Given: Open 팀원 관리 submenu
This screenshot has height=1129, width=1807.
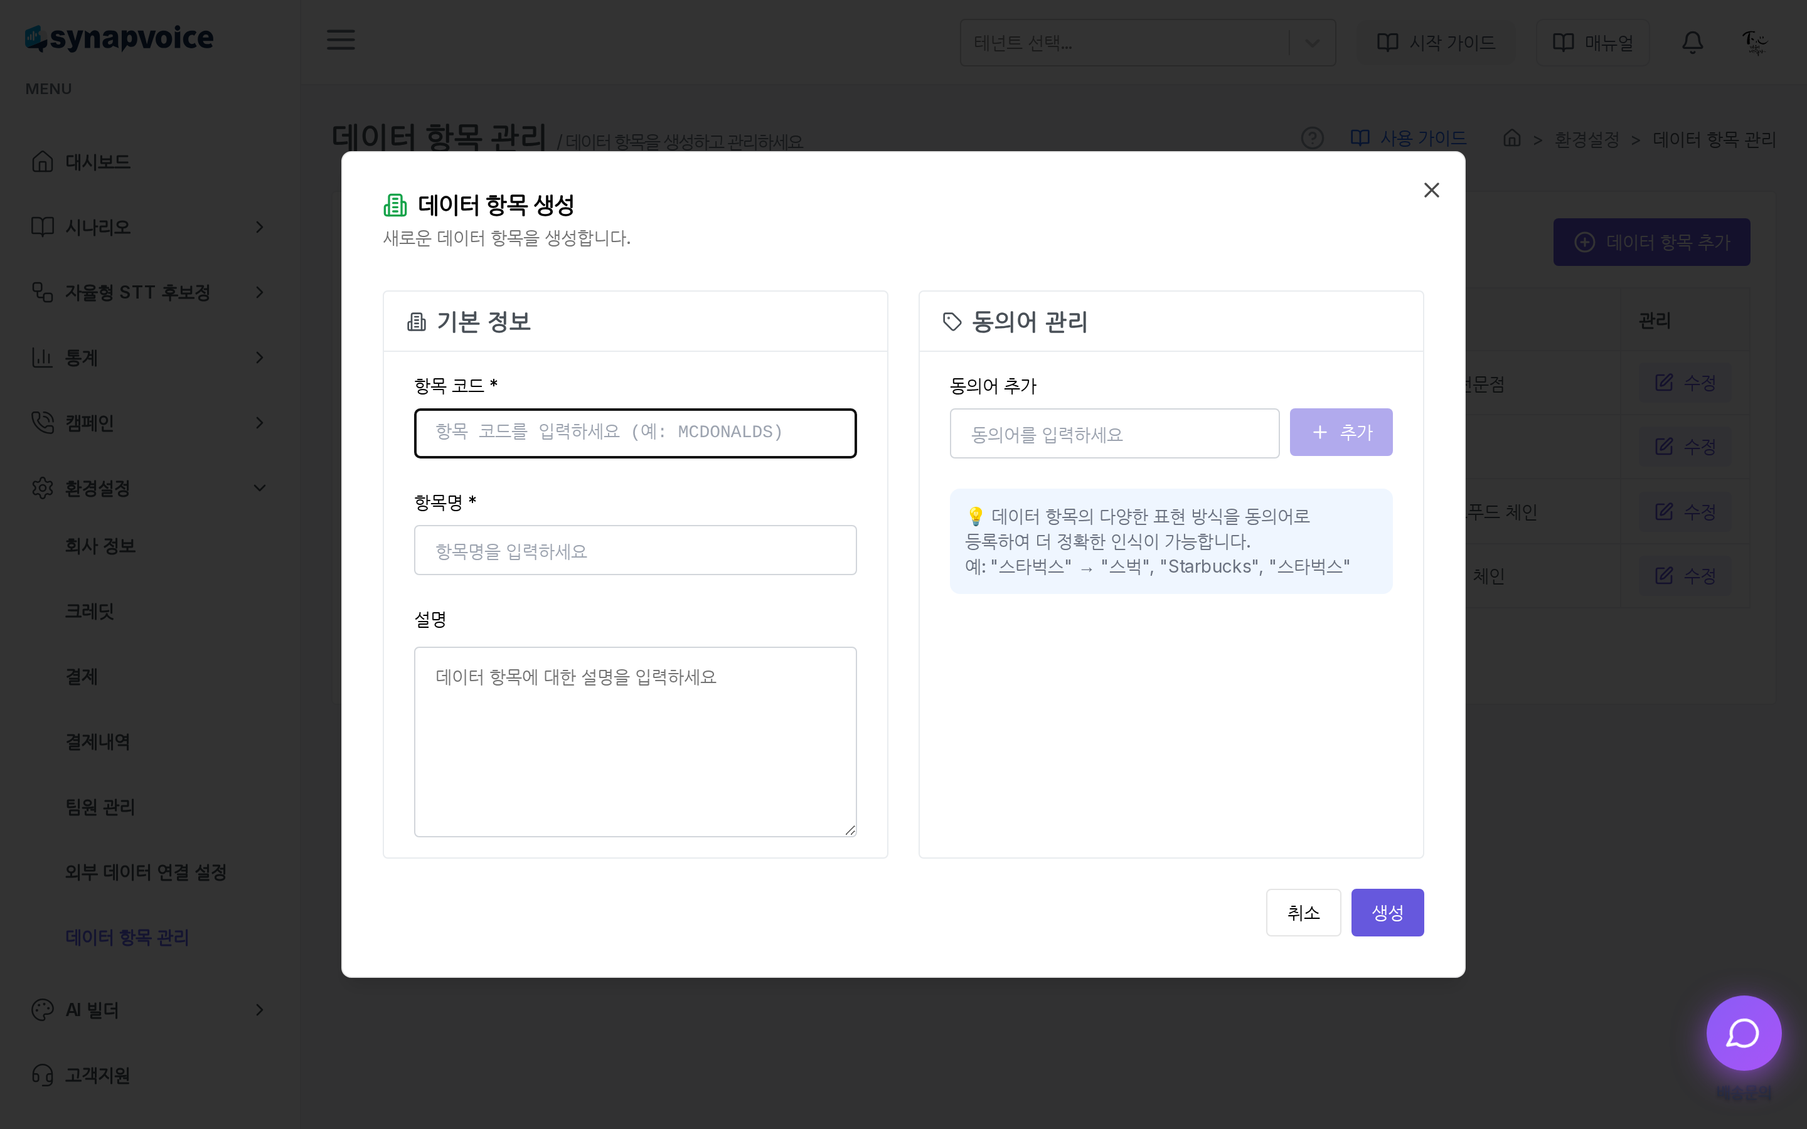Looking at the screenshot, I should coord(100,807).
